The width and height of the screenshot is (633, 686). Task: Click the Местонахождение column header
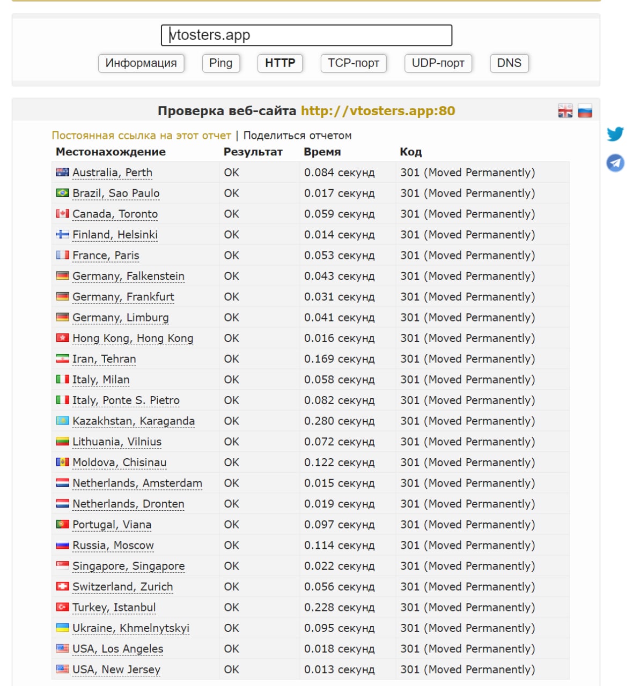pyautogui.click(x=111, y=152)
